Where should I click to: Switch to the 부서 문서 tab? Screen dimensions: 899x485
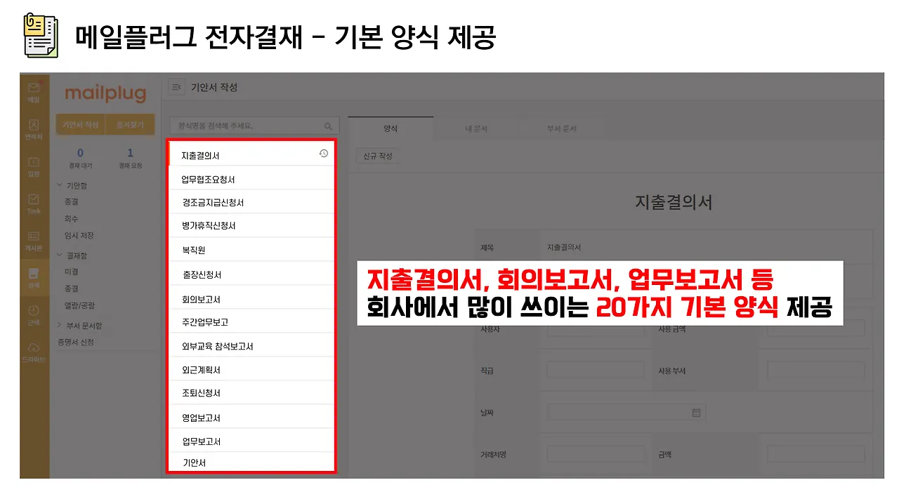[x=561, y=129]
